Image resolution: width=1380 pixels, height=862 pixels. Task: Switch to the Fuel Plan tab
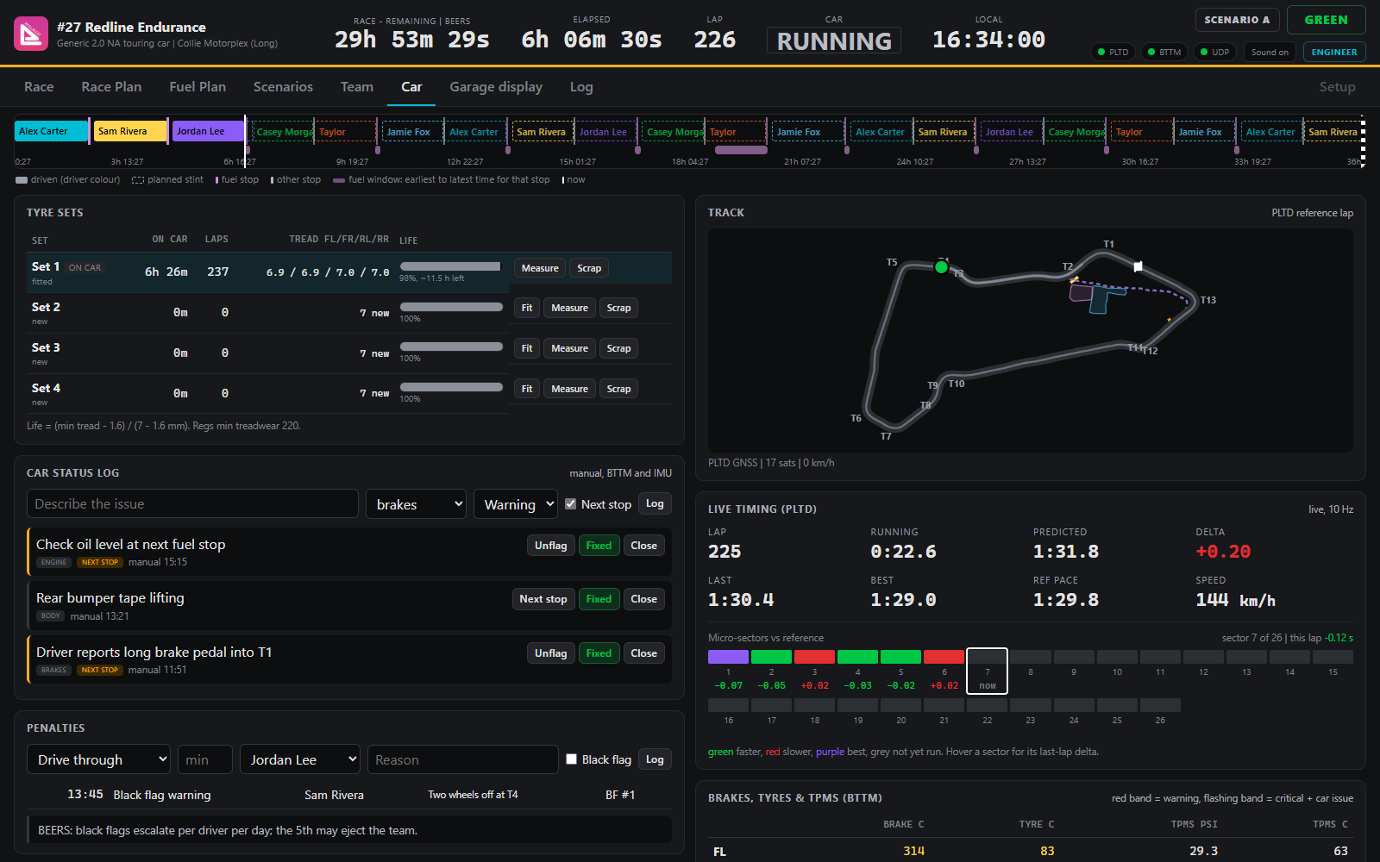coord(198,87)
